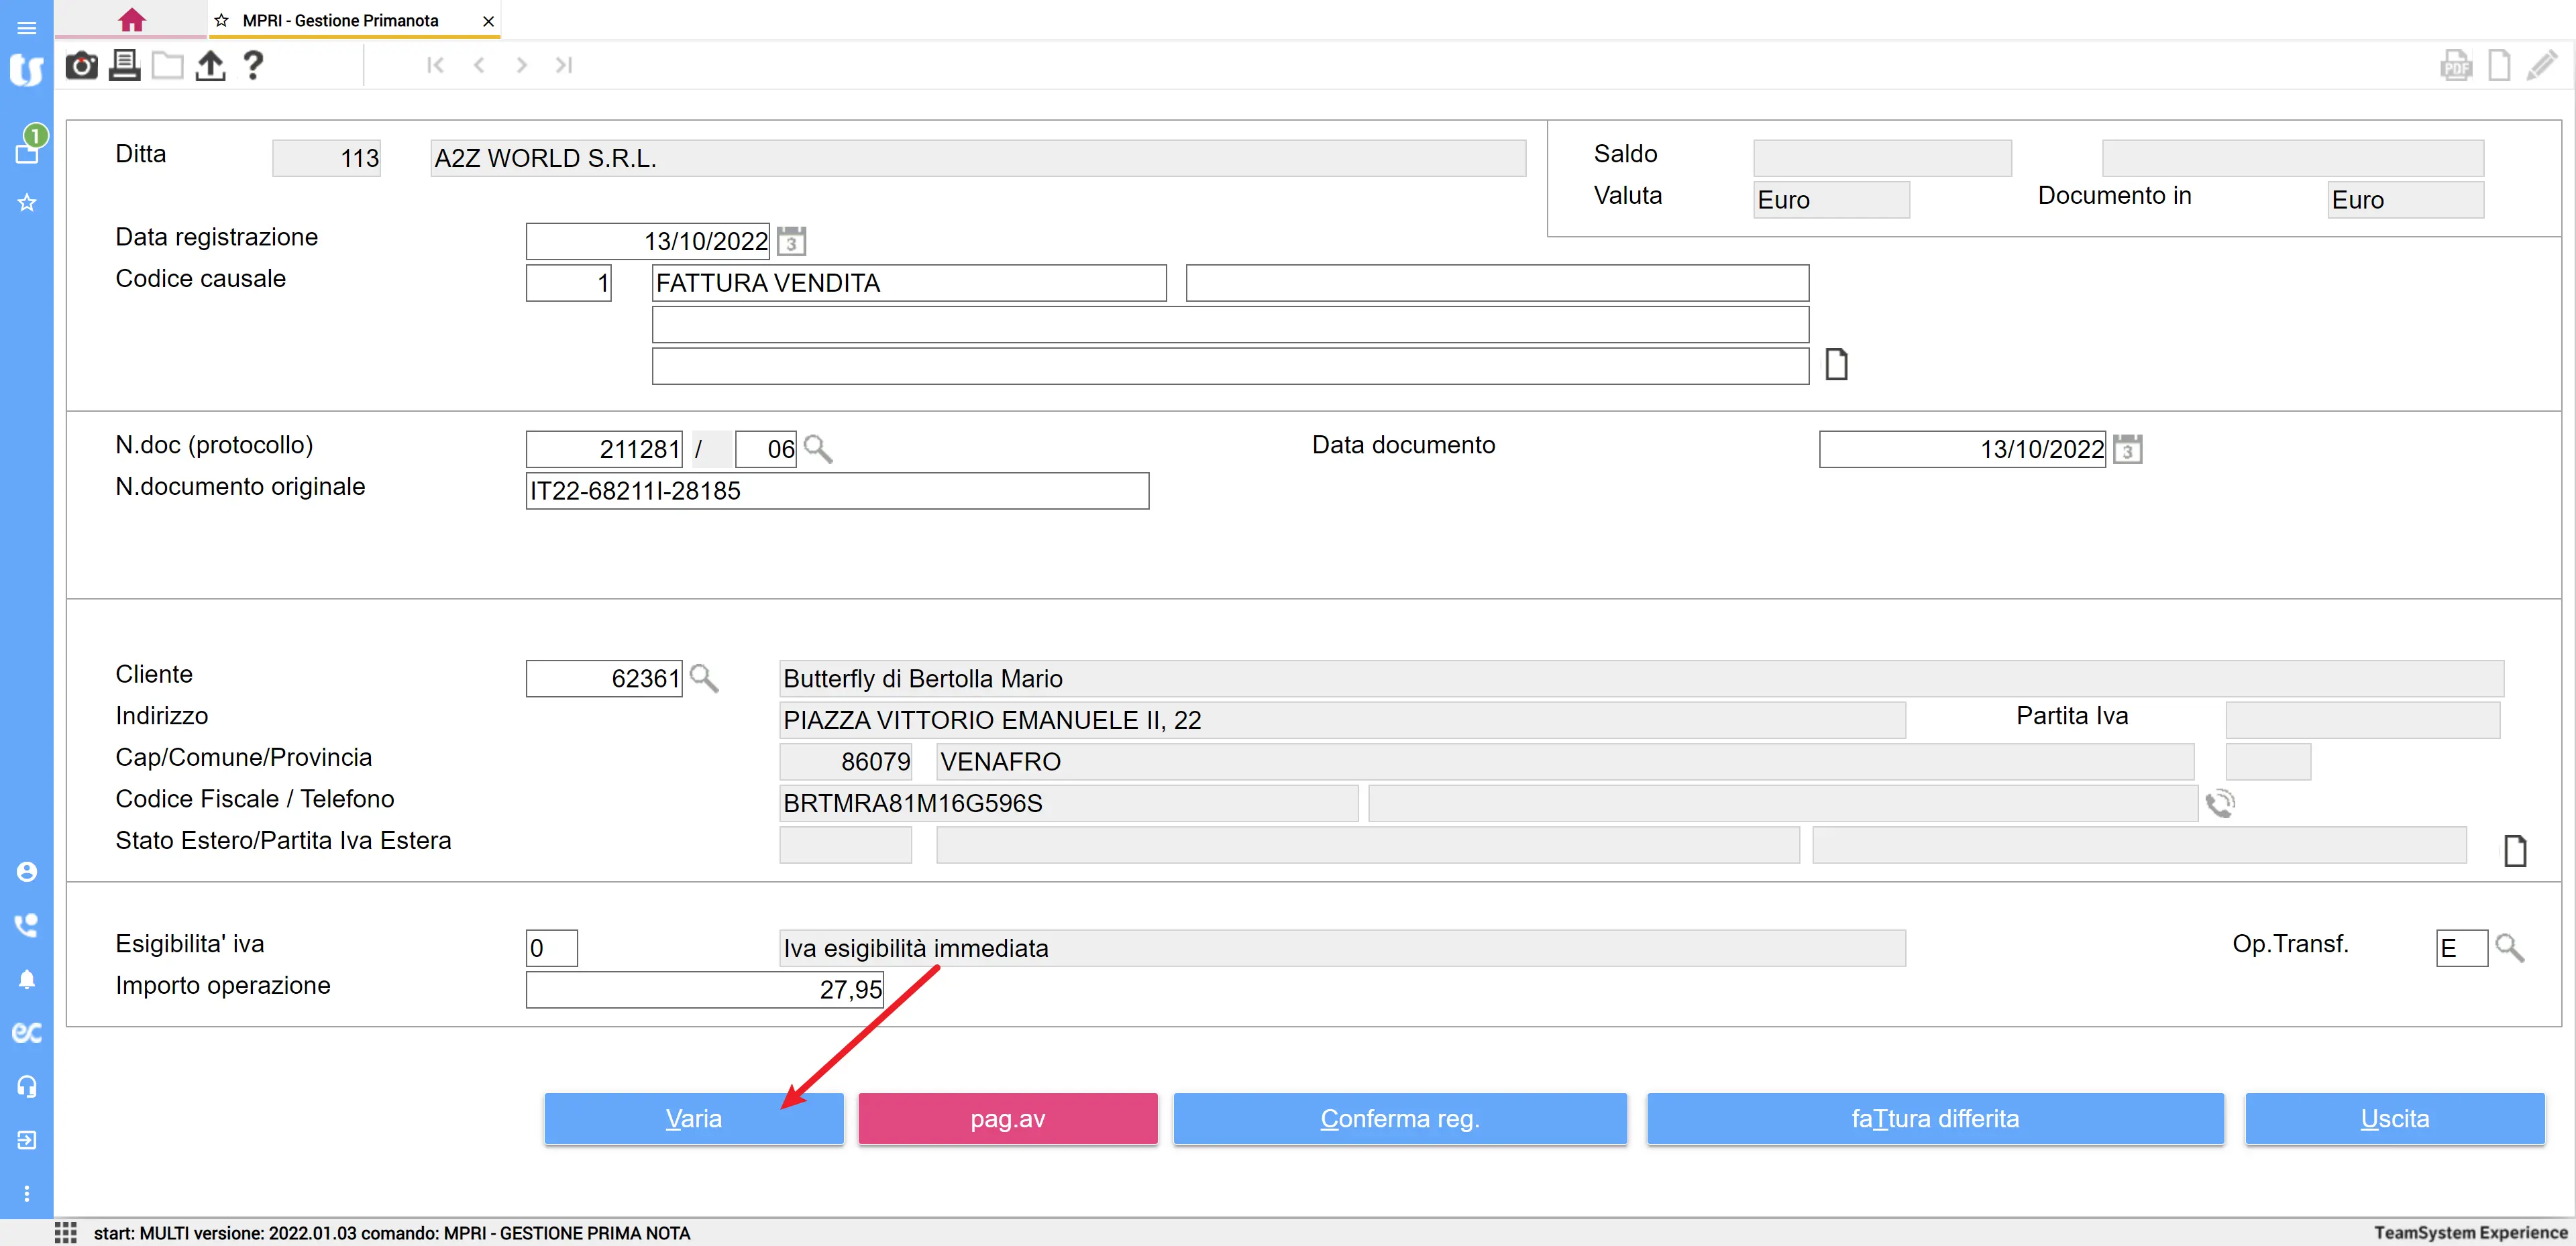Click the upload arrow icon
Image resolution: width=2576 pixels, height=1246 pixels.
tap(210, 66)
